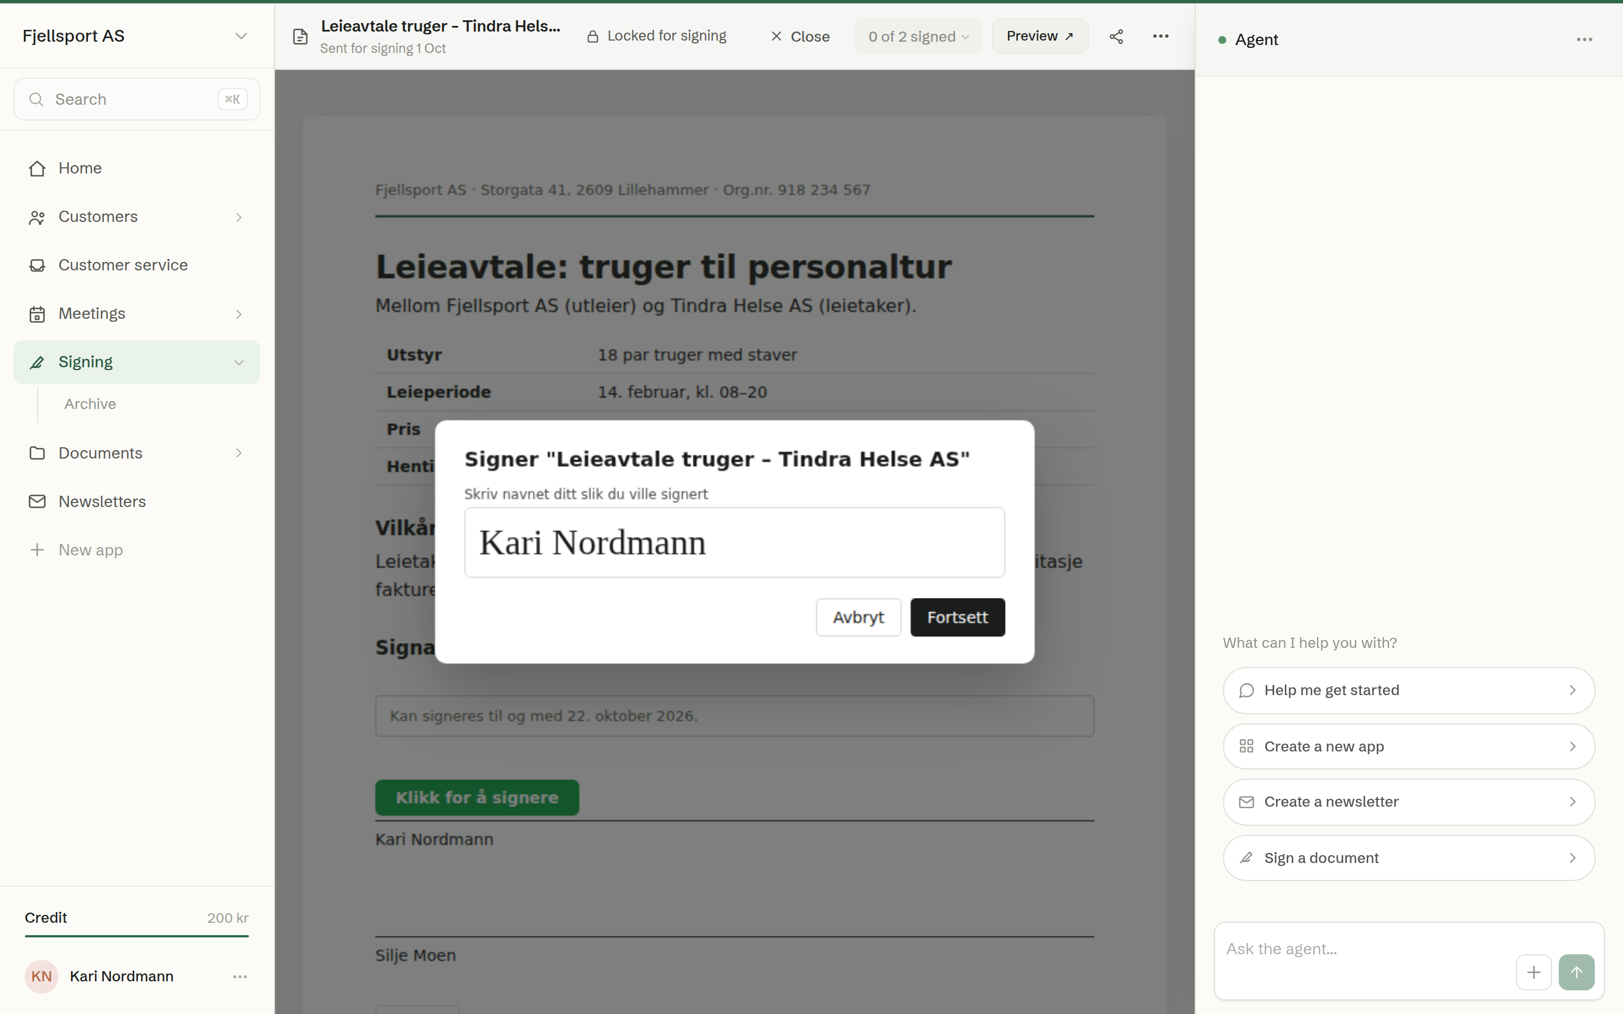
Task: Click the KN avatar badge
Action: click(x=42, y=976)
